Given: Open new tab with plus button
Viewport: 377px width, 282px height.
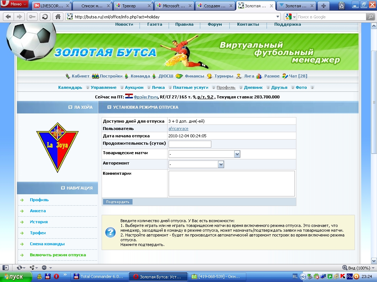Looking at the screenshot, I should pos(324,6).
